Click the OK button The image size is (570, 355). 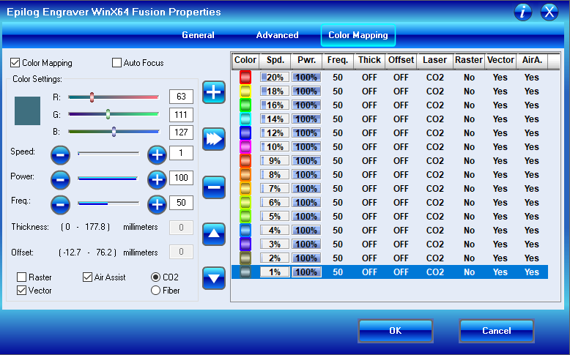click(x=396, y=331)
